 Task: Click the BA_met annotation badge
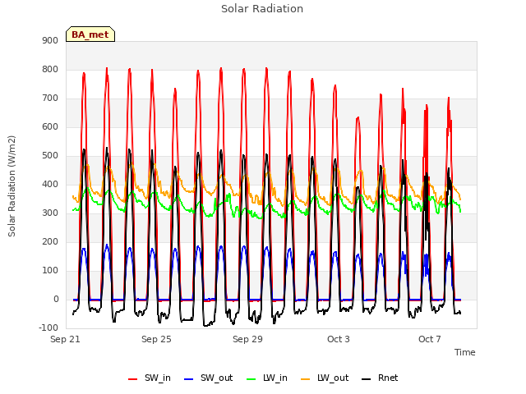point(90,34)
